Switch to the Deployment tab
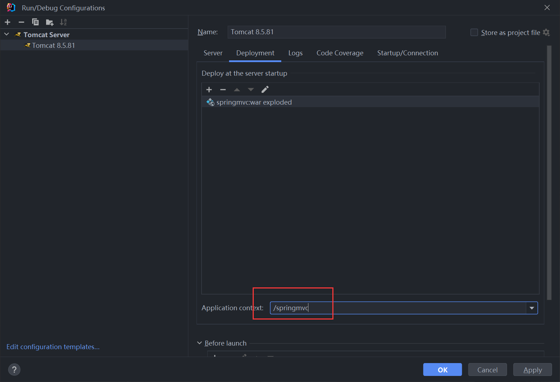The height and width of the screenshot is (382, 560). coord(255,53)
